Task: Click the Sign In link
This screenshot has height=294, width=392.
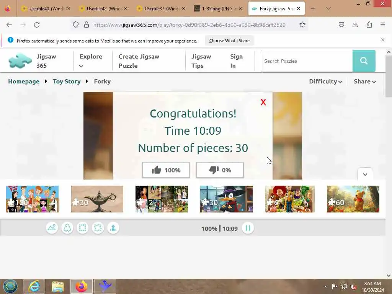Action: coord(236,61)
